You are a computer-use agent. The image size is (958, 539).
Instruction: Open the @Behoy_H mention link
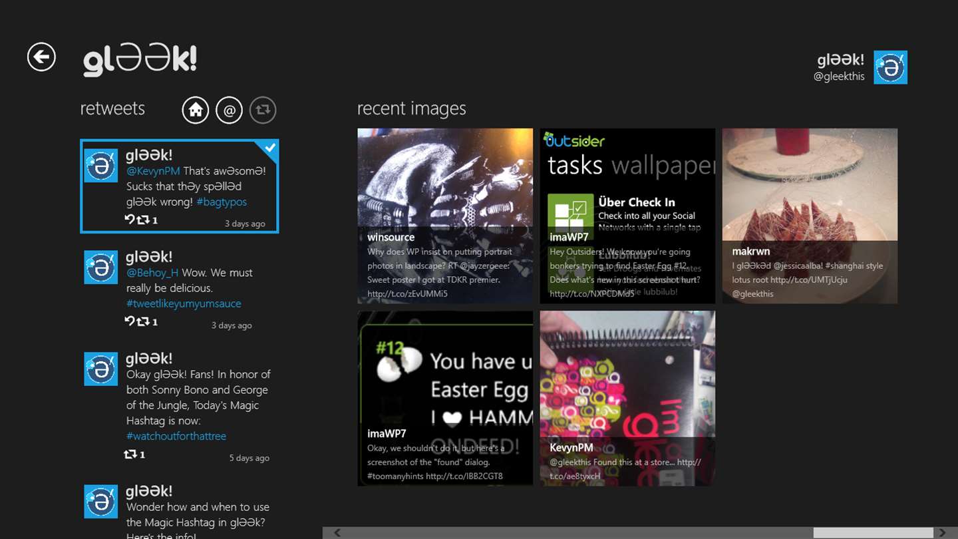(152, 273)
